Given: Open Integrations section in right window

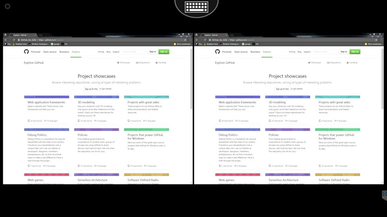Looking at the screenshot, I should 334,63.
